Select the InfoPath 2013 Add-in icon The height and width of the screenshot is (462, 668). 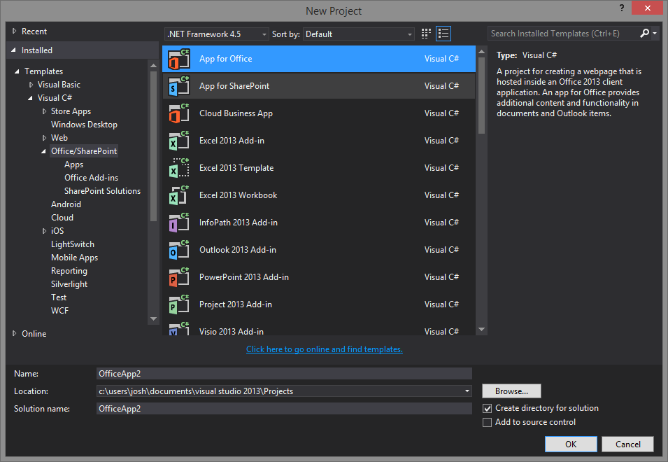(x=179, y=222)
